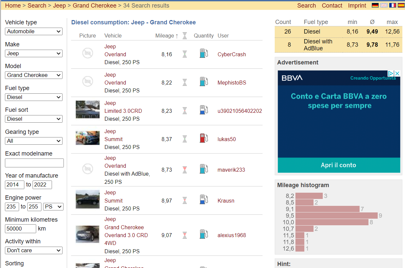405x268 pixels.
Task: Click the hourglass icon in MephistoBS row
Action: tap(185, 83)
